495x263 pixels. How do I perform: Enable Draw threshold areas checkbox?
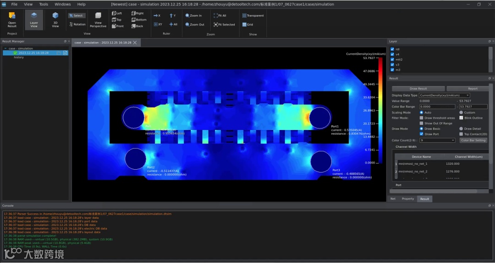[x=422, y=118]
